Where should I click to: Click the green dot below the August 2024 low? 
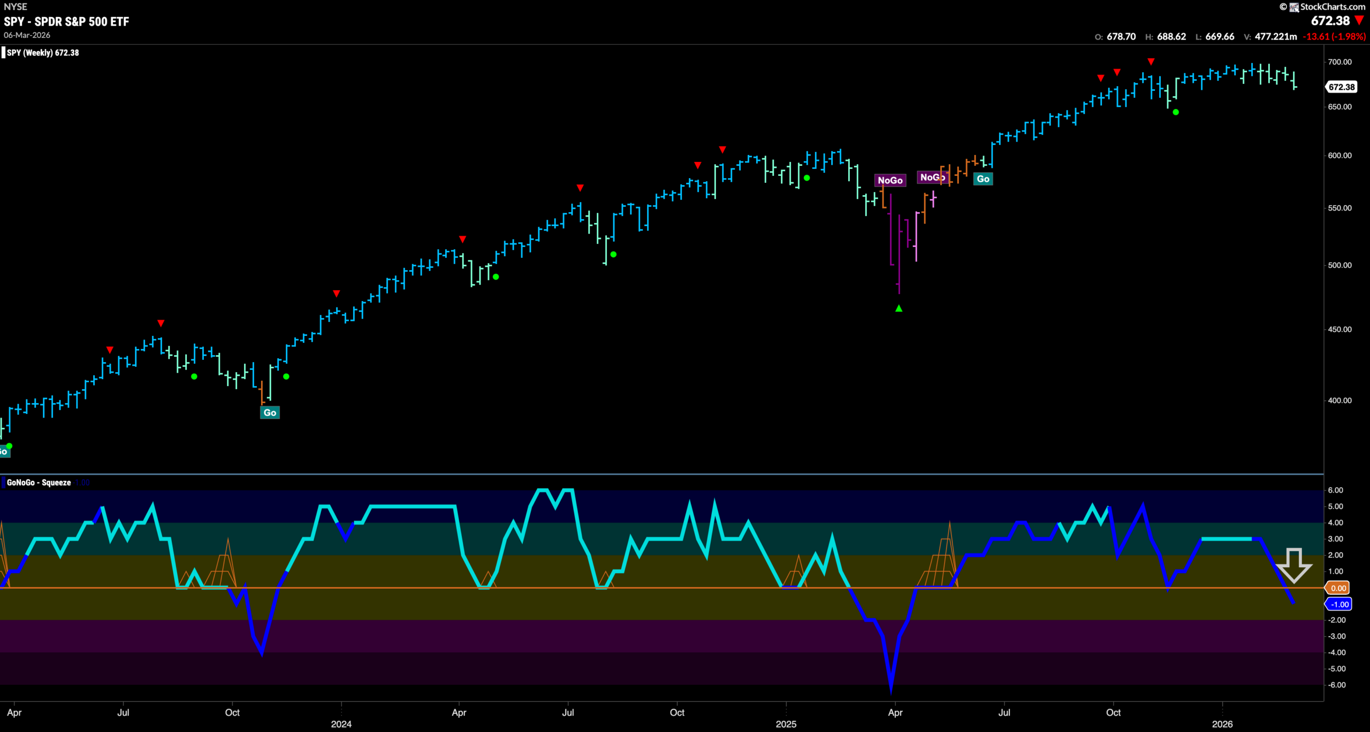click(613, 255)
